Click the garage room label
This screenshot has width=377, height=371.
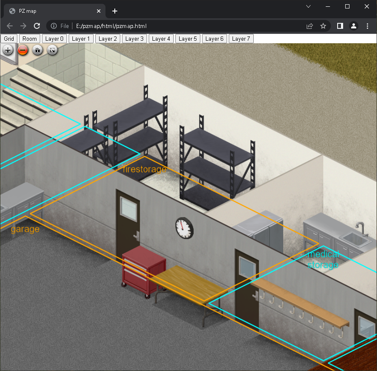pos(25,229)
